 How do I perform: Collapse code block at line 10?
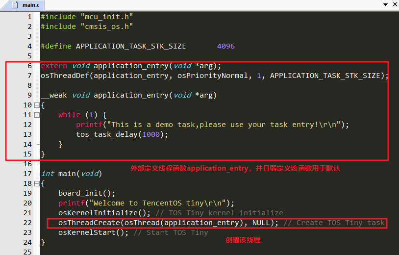(x=37, y=105)
